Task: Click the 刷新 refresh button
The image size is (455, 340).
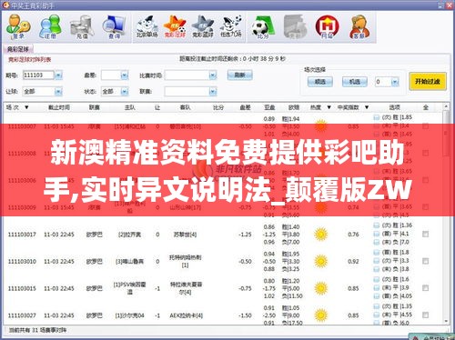Action: coord(239,75)
